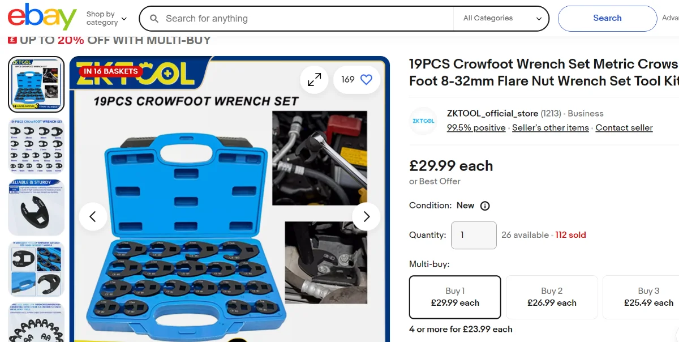Open the Contact seller link
The height and width of the screenshot is (342, 679).
click(x=624, y=127)
